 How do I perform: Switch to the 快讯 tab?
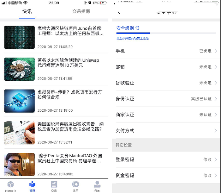coord(27,11)
